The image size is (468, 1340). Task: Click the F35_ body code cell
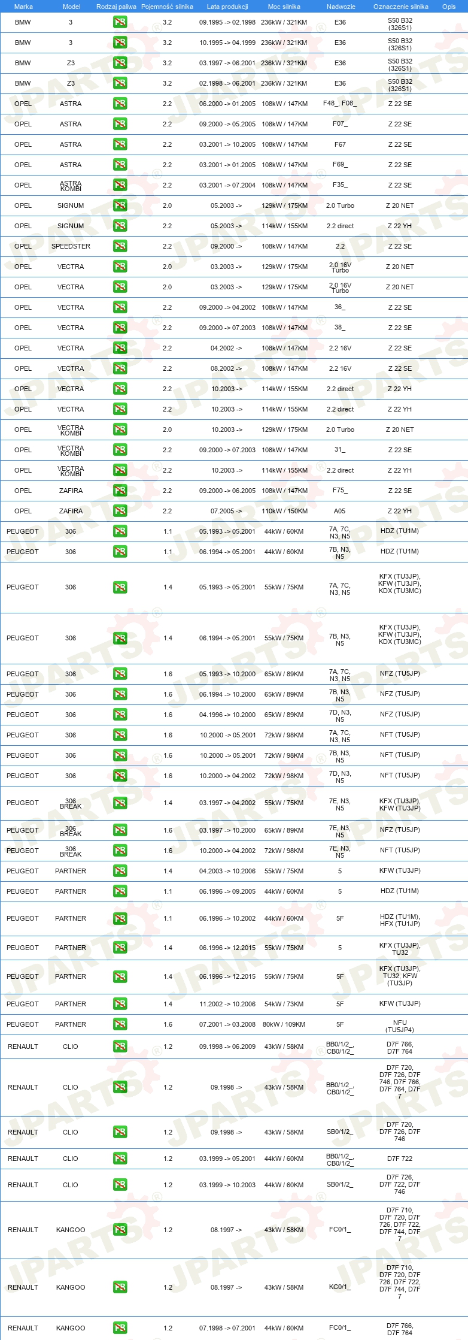(x=340, y=184)
